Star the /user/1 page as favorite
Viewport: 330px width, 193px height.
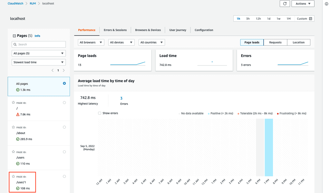click(13, 177)
